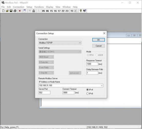
Task: Open the Connection type dropdown Modbus TCP/IP
Action: click(60, 43)
